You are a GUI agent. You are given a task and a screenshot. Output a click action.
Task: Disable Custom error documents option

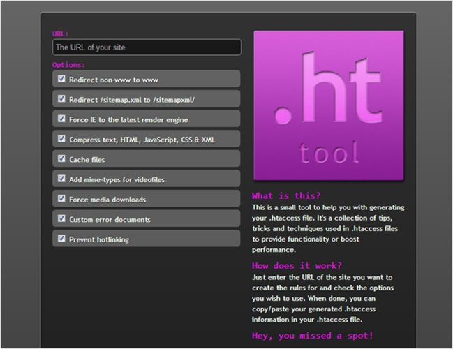coord(61,218)
